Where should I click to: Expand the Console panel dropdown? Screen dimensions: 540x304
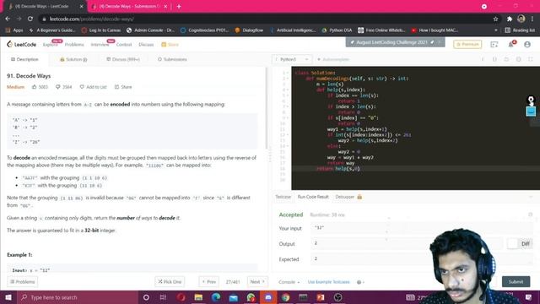click(x=289, y=282)
